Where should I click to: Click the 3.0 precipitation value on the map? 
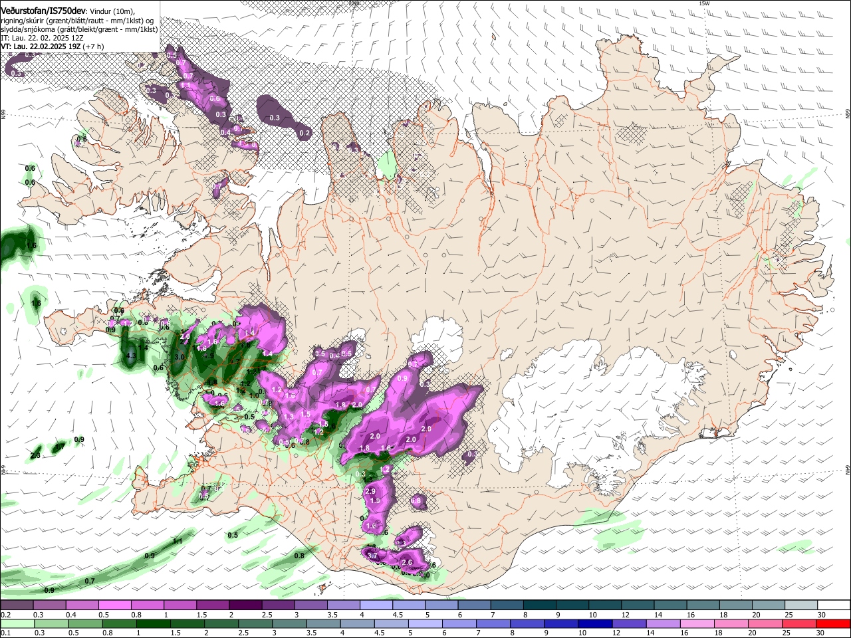point(180,357)
